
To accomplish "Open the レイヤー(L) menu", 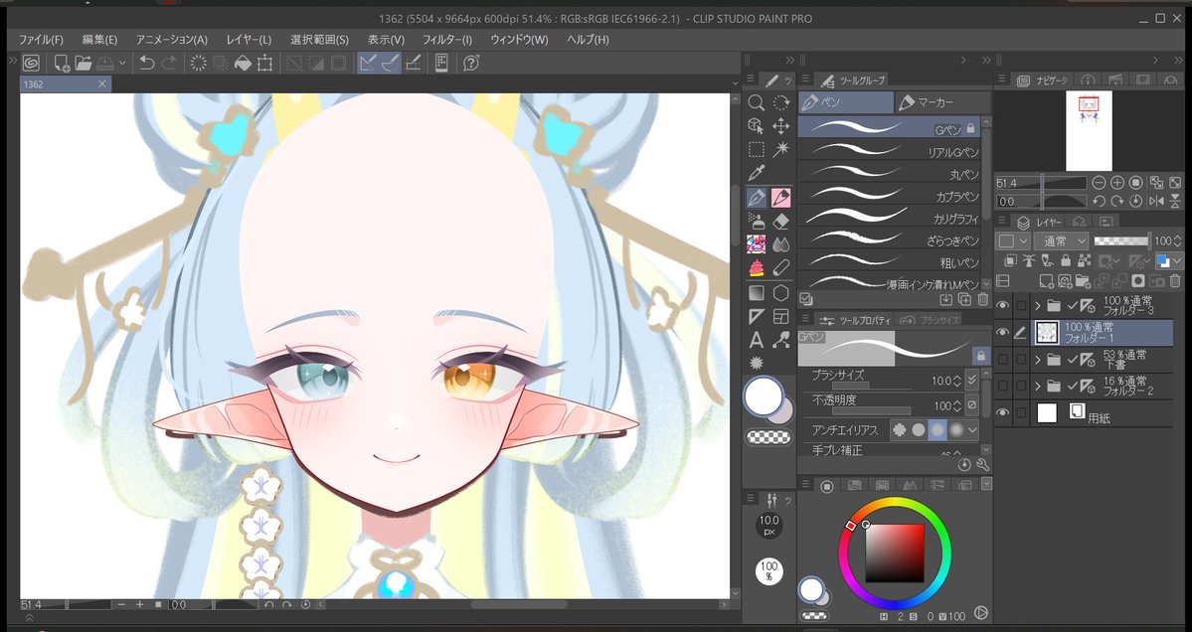I will click(249, 40).
